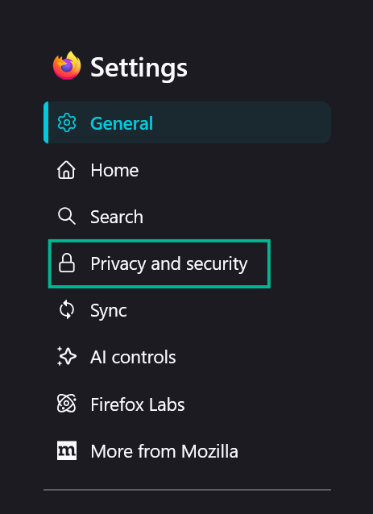
Task: Select the Firefox Labs label
Action: (137, 404)
